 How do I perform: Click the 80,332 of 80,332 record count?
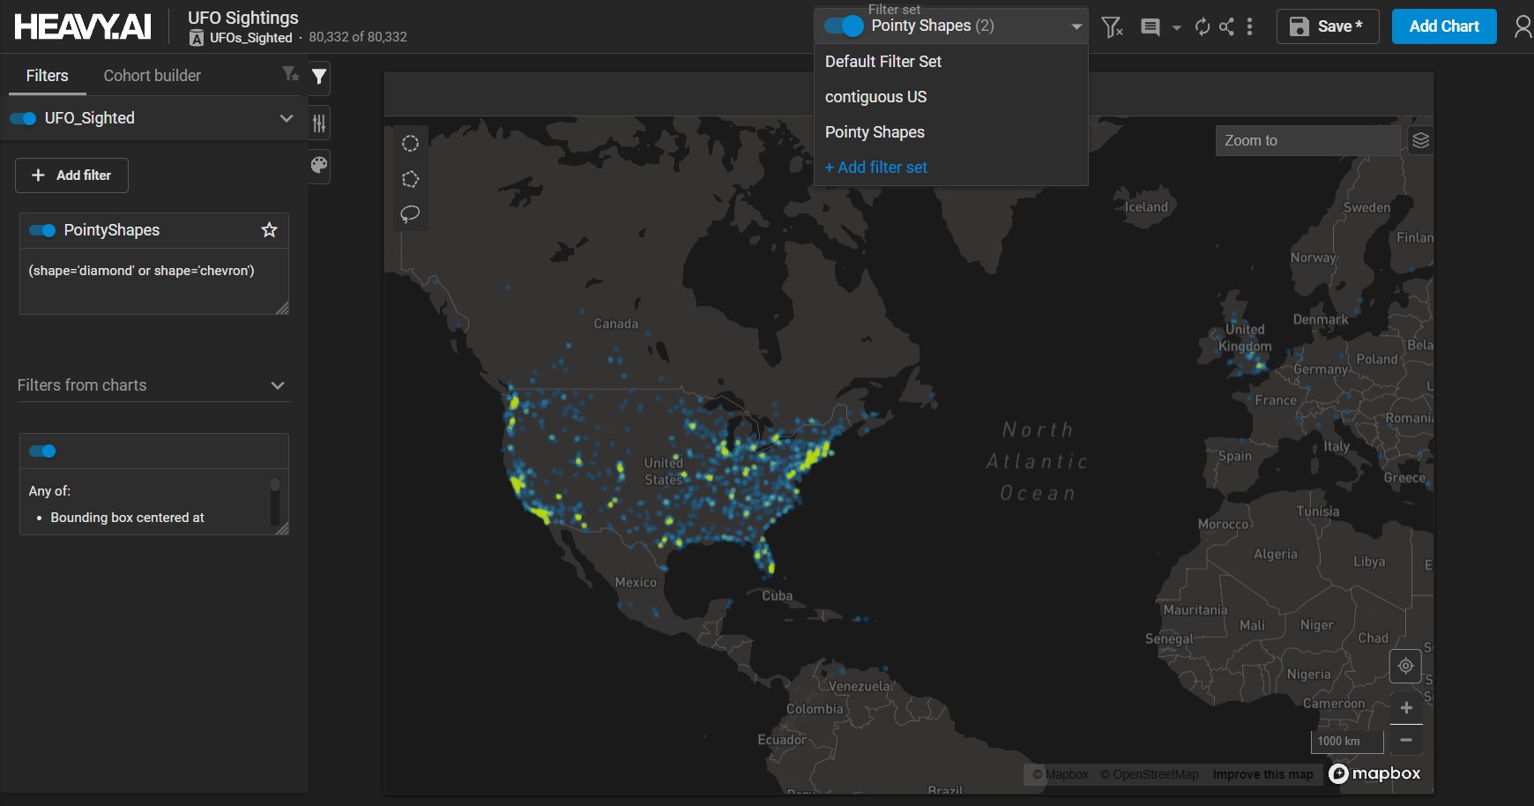pos(358,37)
